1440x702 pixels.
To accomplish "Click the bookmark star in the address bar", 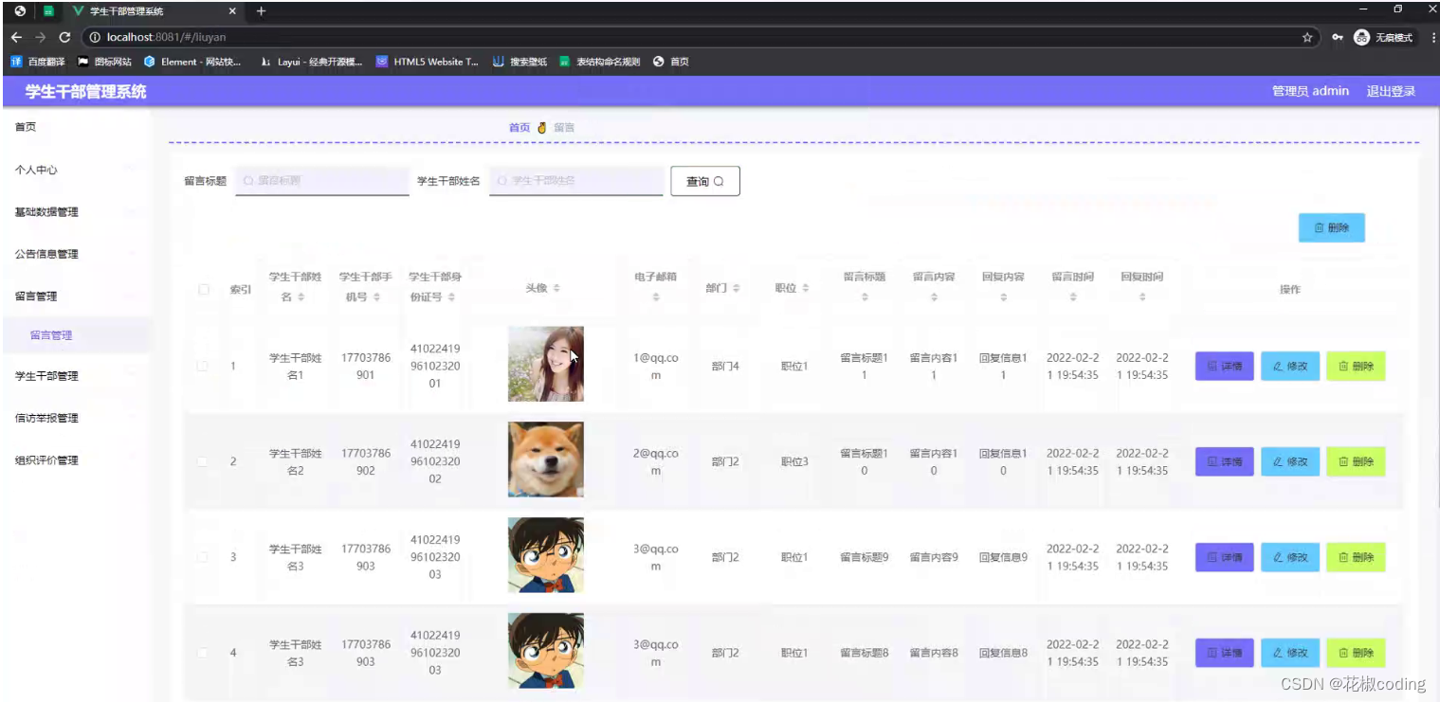I will (x=1307, y=37).
